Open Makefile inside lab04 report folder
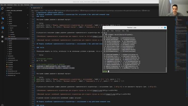Screen dimensions: 188x106 (x=13, y=37)
